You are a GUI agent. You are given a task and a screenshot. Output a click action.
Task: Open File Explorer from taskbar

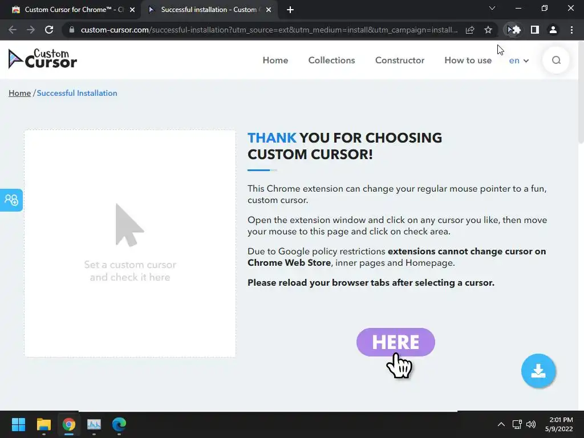43,424
